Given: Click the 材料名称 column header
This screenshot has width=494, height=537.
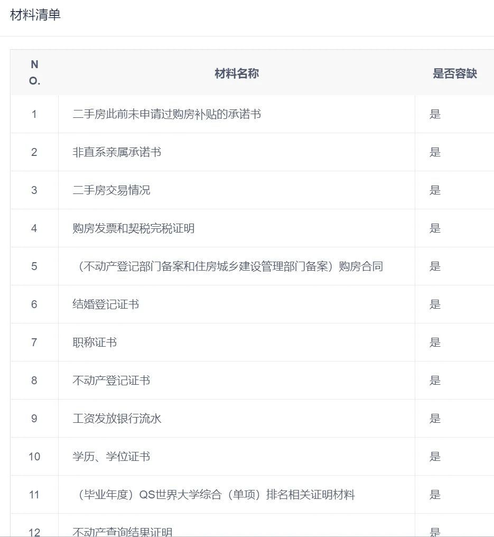Looking at the screenshot, I should pyautogui.click(x=237, y=73).
